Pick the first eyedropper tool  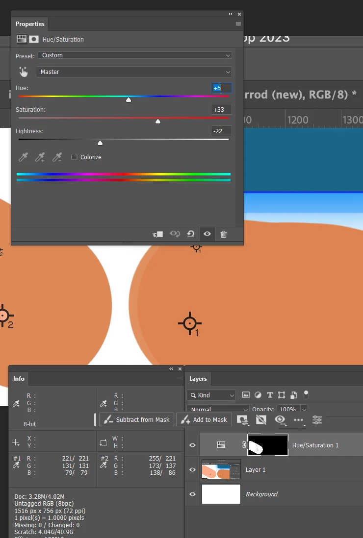point(23,157)
